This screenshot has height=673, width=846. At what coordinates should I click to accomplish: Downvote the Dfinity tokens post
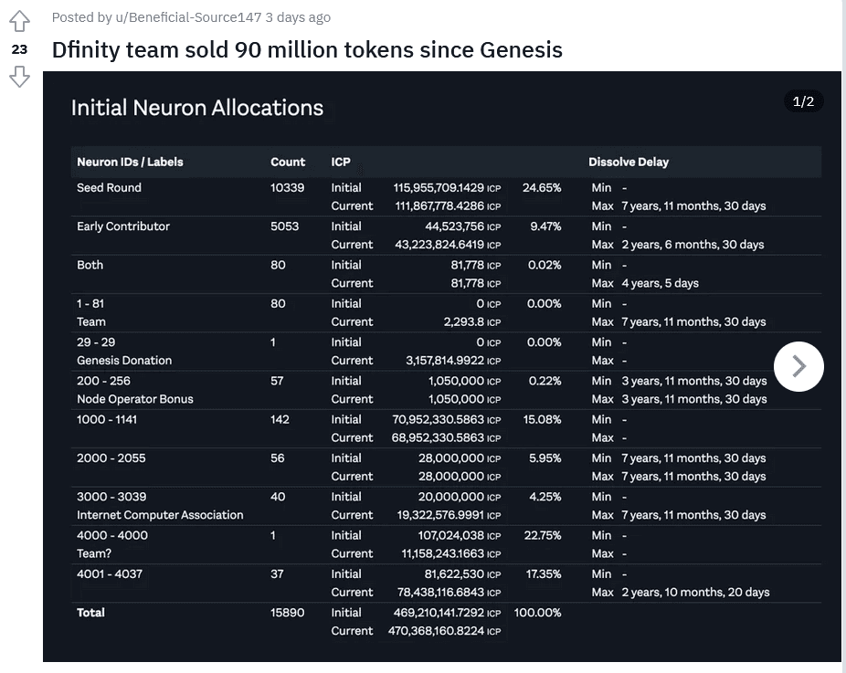19,78
